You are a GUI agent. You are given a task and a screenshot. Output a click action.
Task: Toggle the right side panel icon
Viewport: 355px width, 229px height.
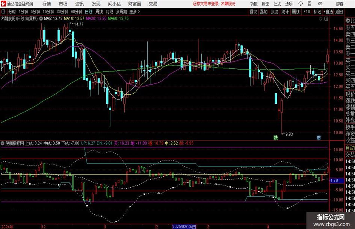click(326, 19)
